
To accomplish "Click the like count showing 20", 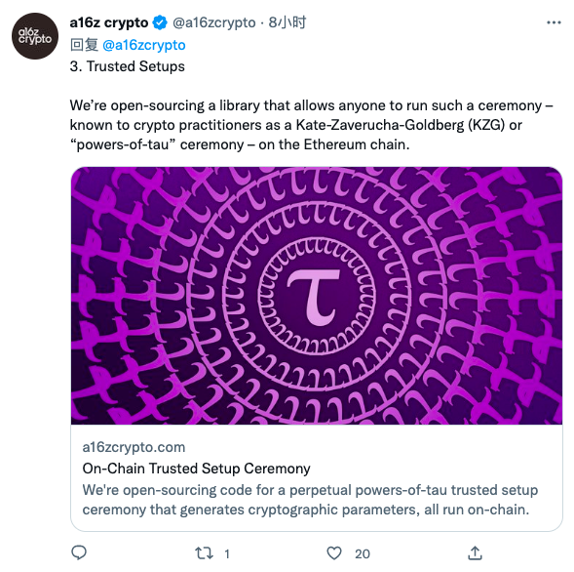I will tap(363, 553).
